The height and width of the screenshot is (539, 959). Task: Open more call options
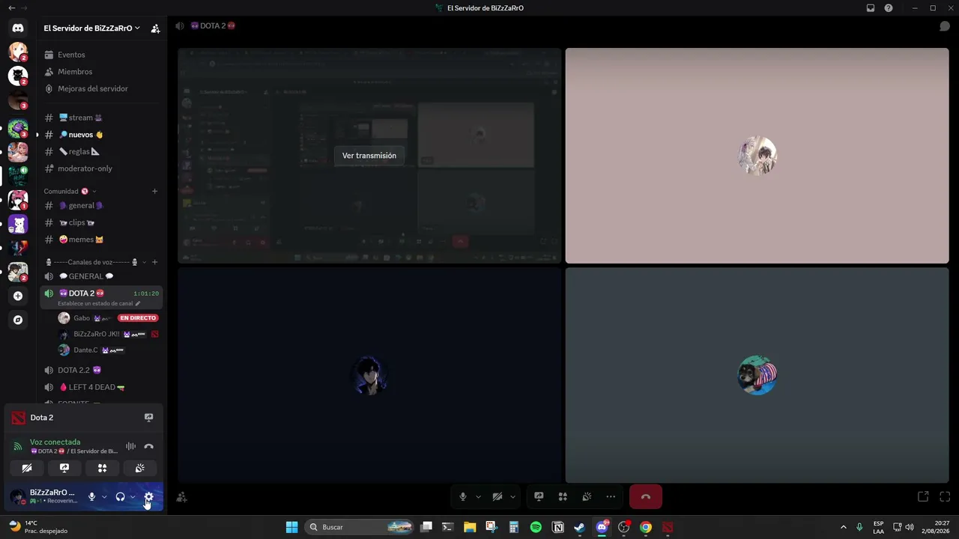(611, 496)
